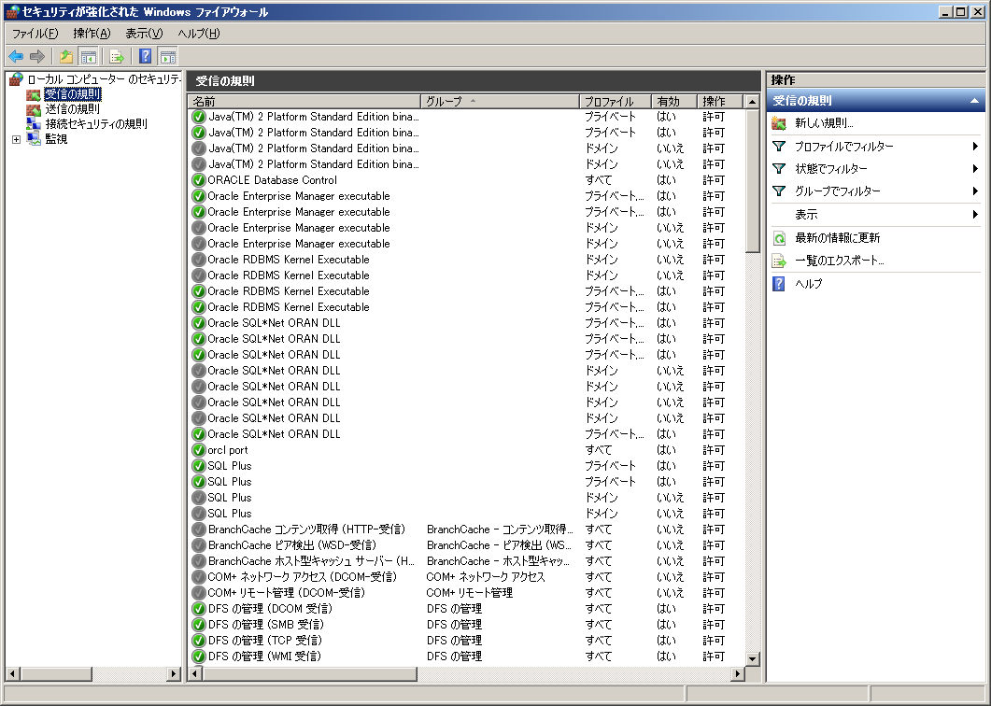This screenshot has height=706, width=991.
Task: Click the down arrow of rules list scrollbar
Action: (x=752, y=658)
